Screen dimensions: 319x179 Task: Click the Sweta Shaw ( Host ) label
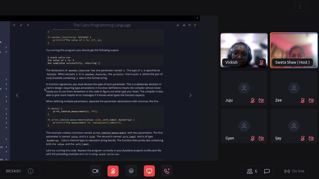pos(292,62)
